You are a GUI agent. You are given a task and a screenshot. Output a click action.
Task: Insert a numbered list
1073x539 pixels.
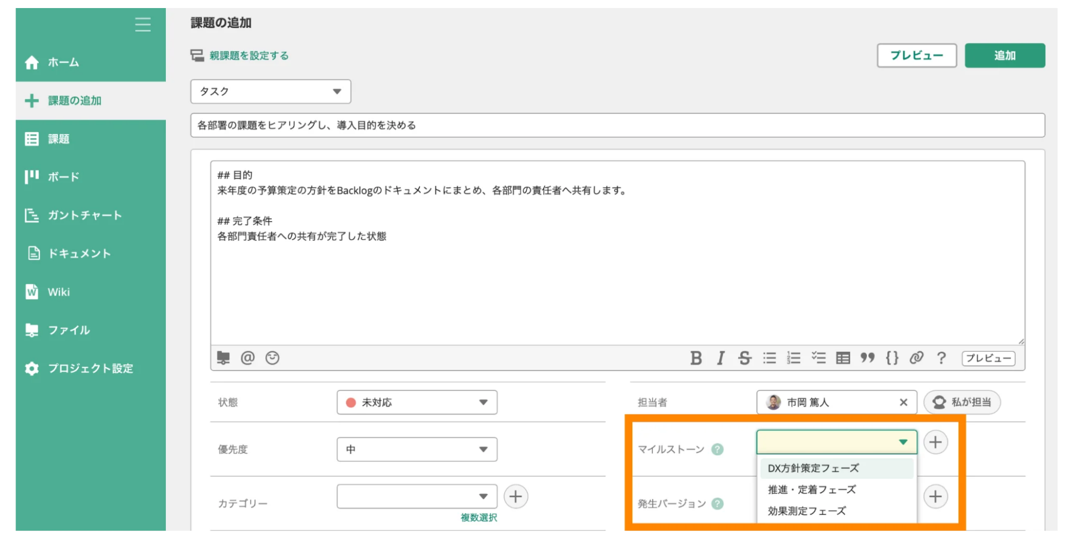click(x=793, y=358)
